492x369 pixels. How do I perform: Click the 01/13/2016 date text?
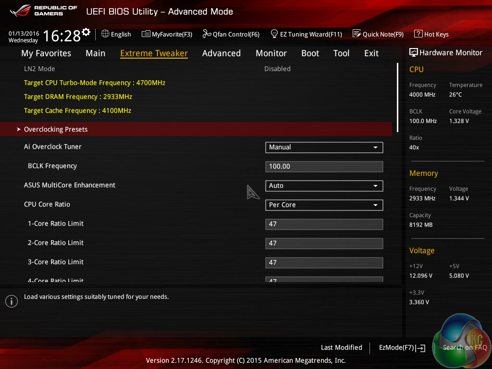click(x=24, y=33)
